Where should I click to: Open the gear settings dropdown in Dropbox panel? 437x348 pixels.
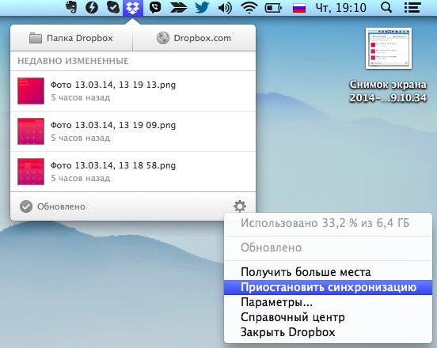[240, 206]
